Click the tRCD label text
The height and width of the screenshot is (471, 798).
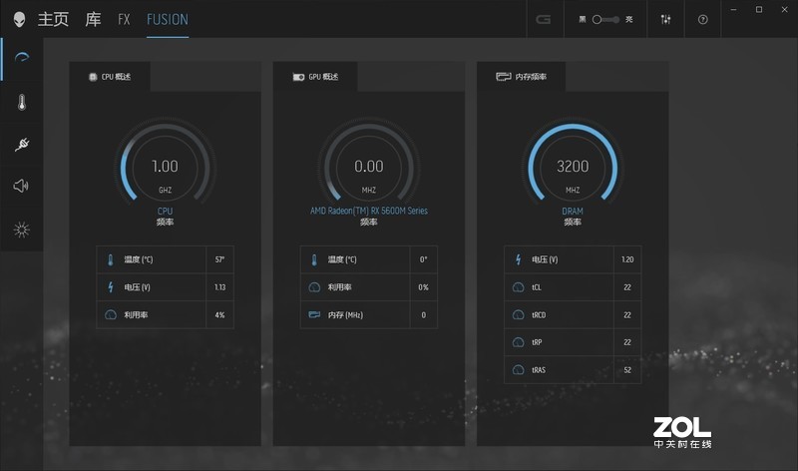[x=539, y=314]
